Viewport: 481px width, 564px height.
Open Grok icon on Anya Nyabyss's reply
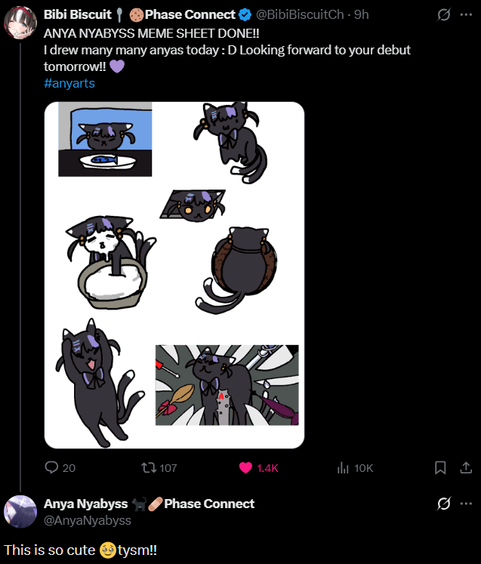pos(443,503)
